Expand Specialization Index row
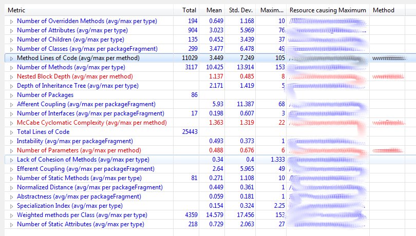 point(11,206)
